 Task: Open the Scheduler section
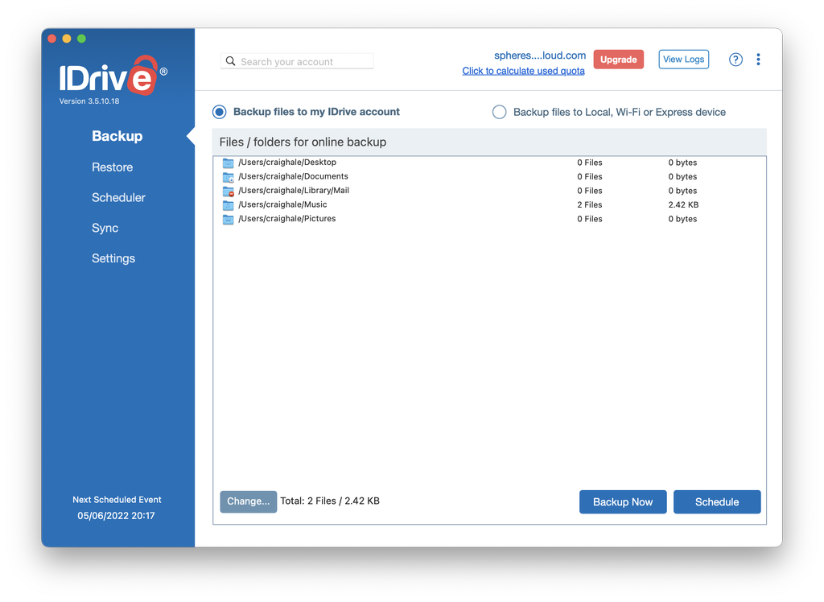click(118, 197)
